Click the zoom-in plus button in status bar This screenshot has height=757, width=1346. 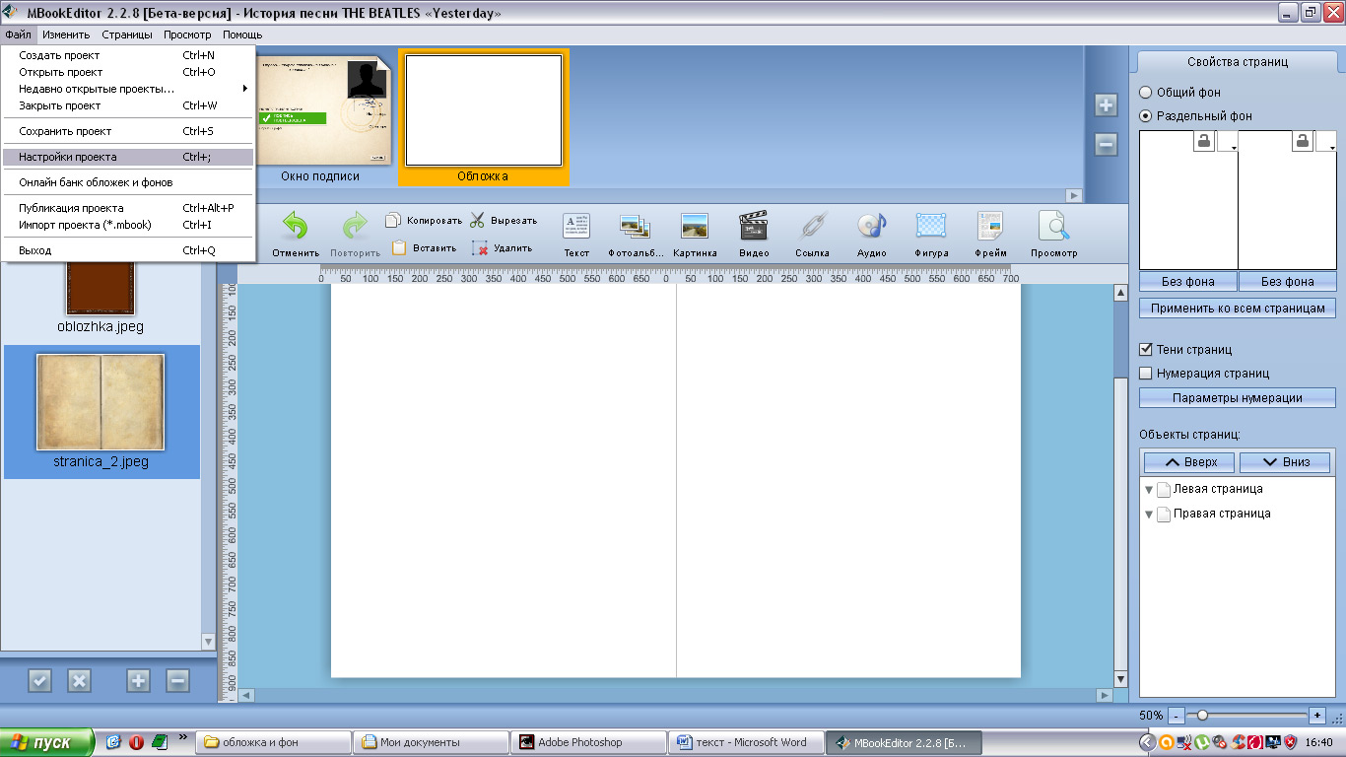coord(1317,715)
